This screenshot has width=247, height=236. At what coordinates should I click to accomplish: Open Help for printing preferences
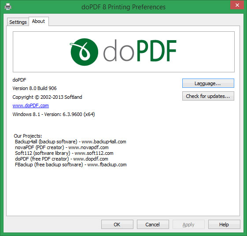click(224, 225)
